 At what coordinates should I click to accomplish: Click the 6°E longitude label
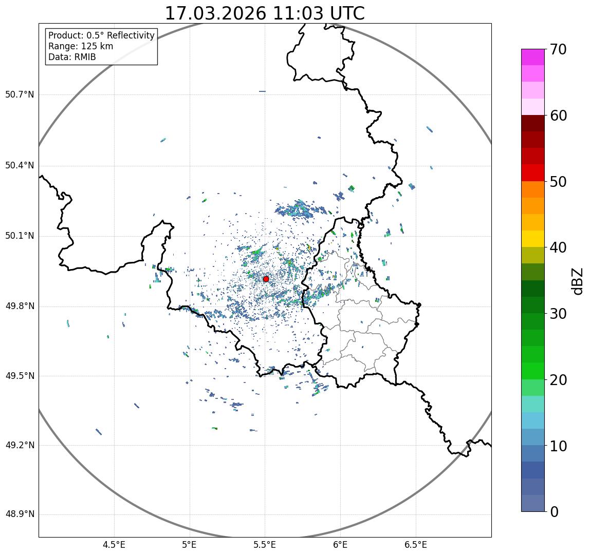coord(341,545)
